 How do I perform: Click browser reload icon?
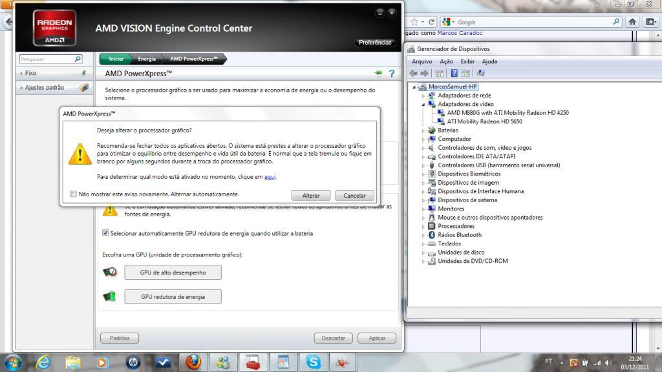tap(431, 22)
